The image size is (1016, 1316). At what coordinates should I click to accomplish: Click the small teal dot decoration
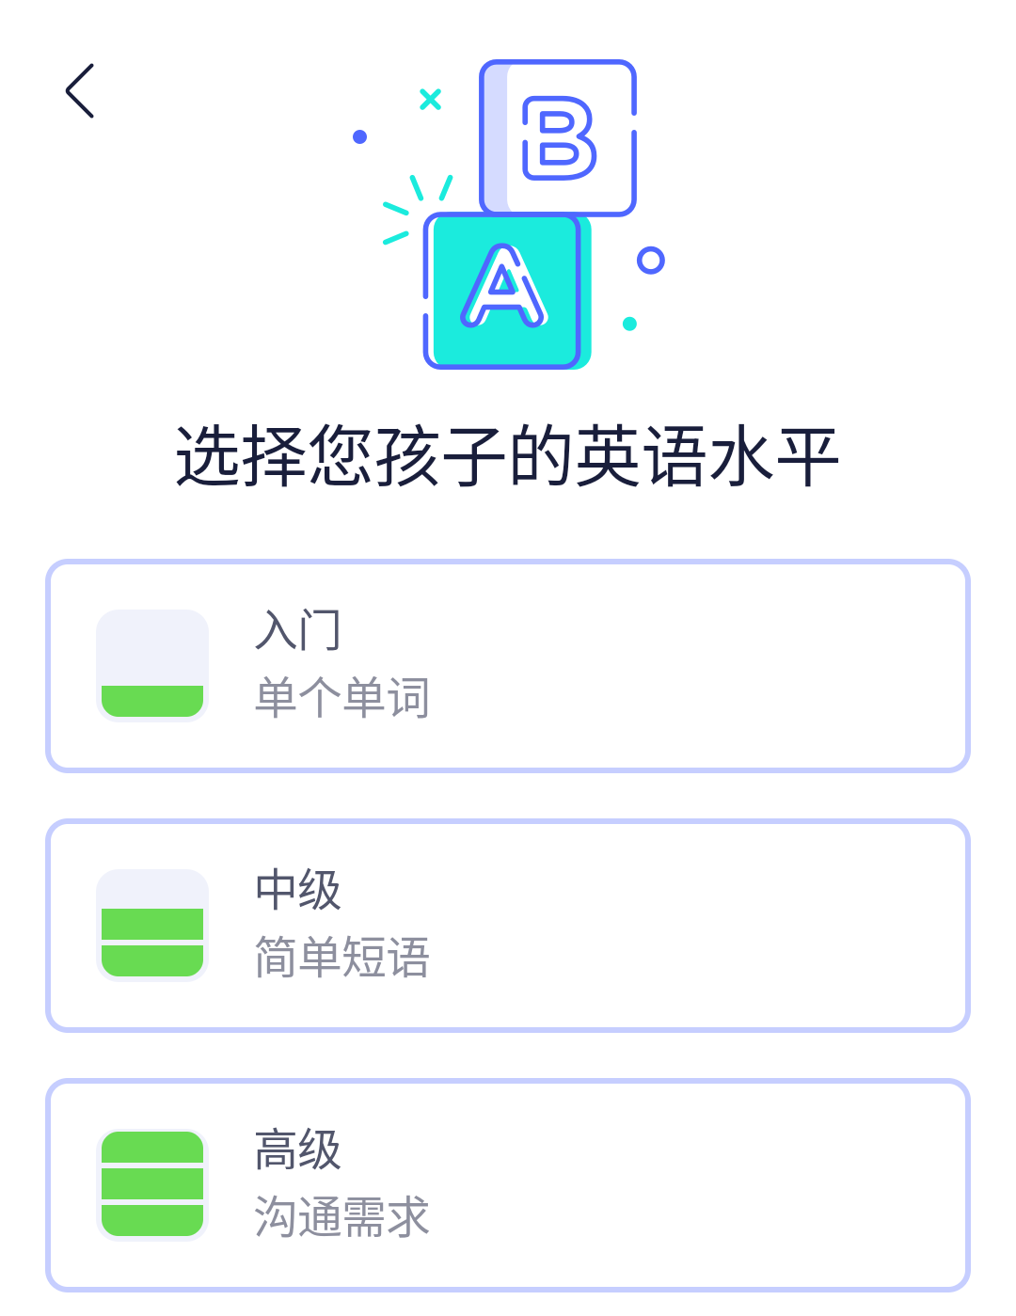click(x=629, y=324)
